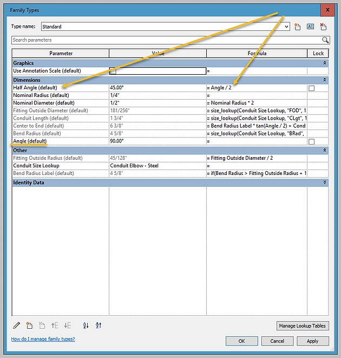Click the Formula column header
Image resolution: width=341 pixels, height=358 pixels.
click(x=257, y=54)
